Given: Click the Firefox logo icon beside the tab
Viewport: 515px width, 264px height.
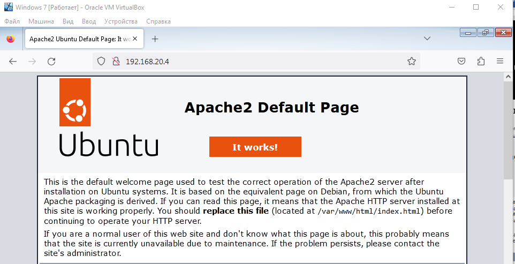Looking at the screenshot, I should pos(11,39).
